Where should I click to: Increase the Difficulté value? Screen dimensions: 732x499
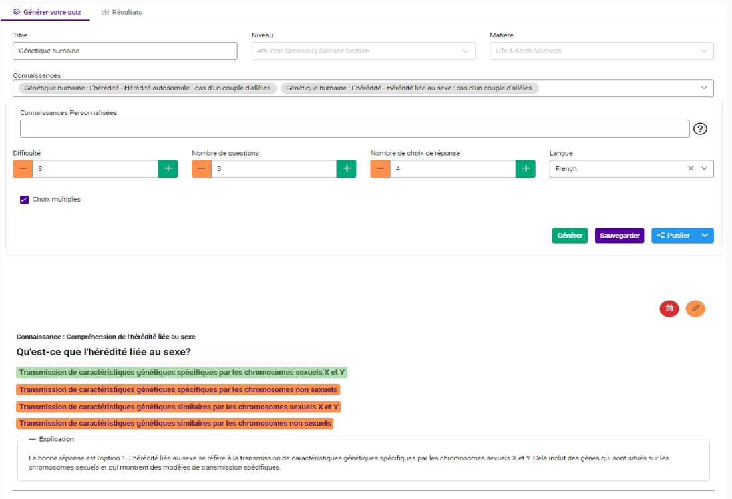[x=168, y=169]
